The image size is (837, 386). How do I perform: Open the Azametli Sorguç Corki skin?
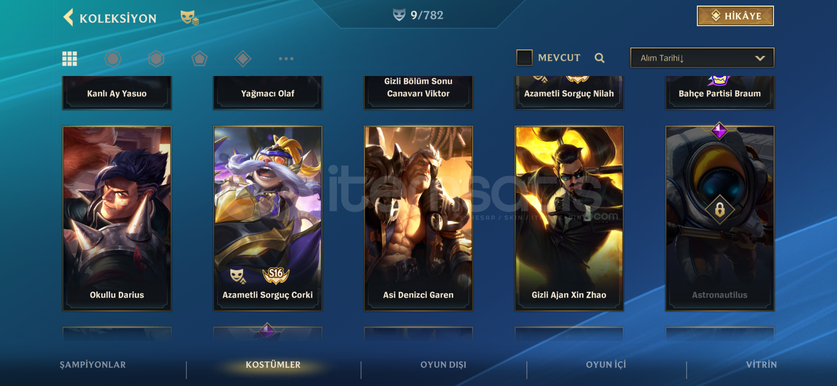[268, 218]
